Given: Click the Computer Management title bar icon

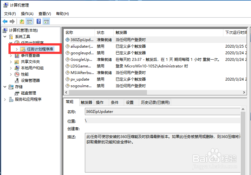Looking at the screenshot, I should [6, 5].
